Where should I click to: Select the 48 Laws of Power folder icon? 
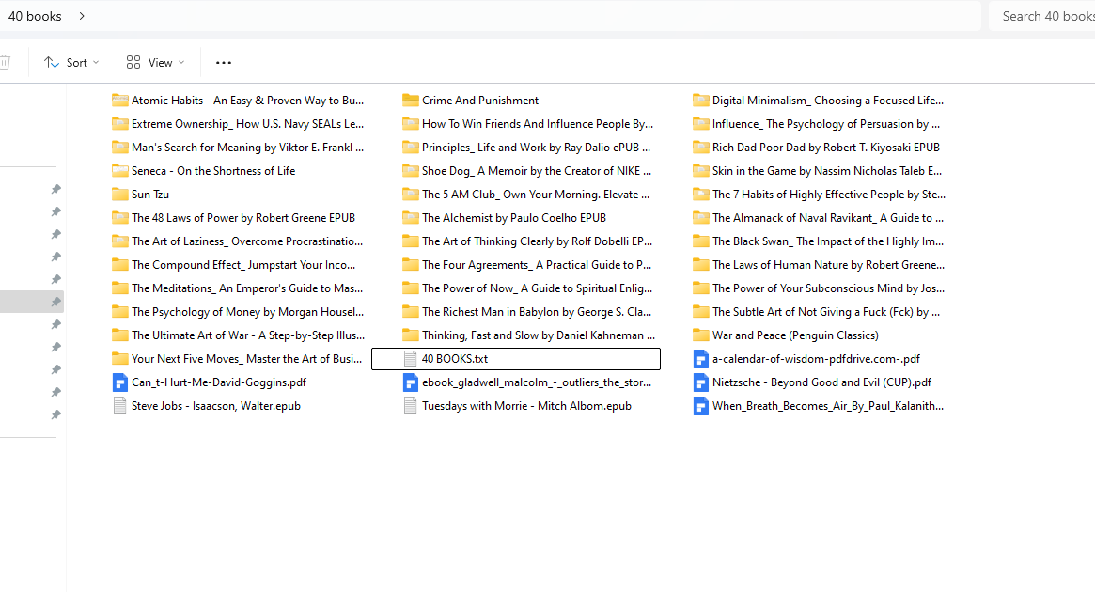coord(120,218)
